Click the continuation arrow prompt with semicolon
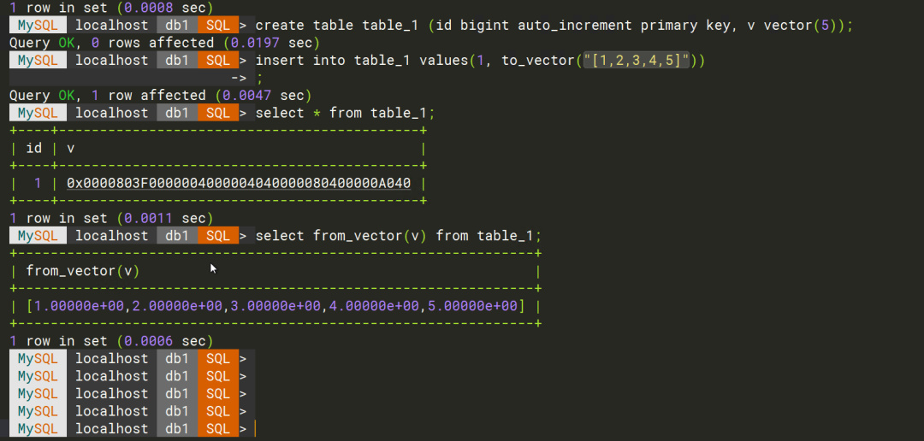 pos(246,79)
